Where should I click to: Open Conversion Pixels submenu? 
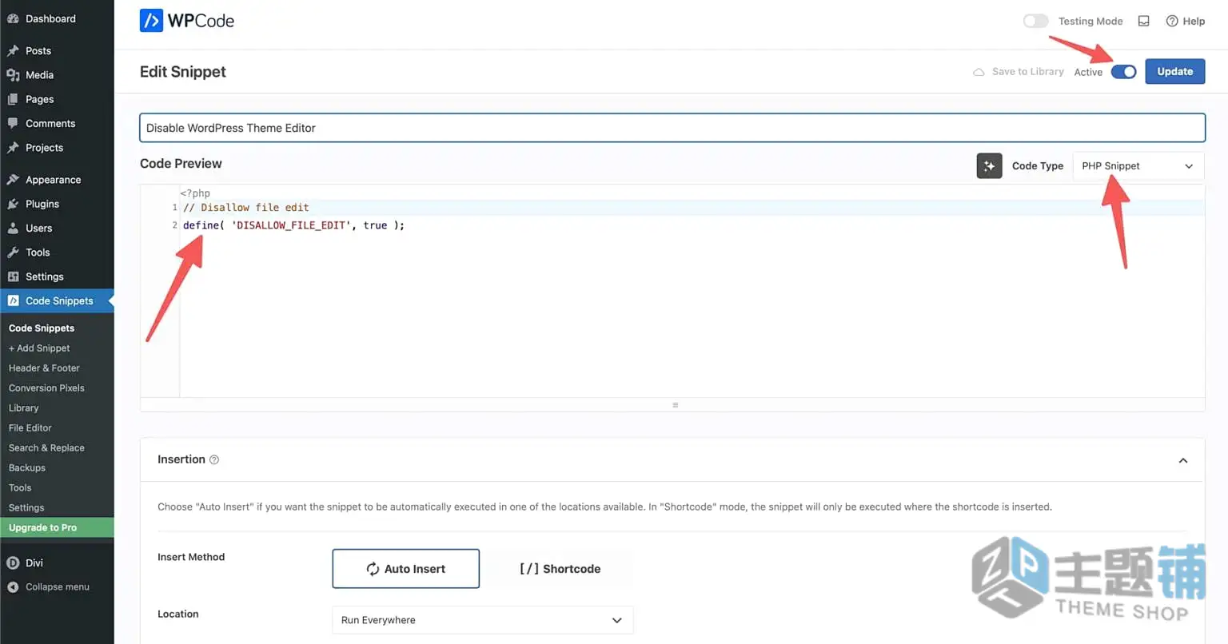tap(46, 388)
